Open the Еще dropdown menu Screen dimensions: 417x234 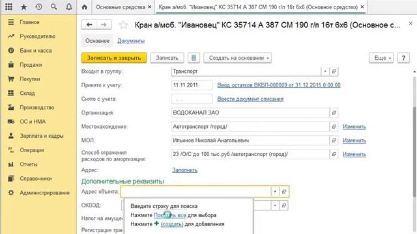(381, 58)
